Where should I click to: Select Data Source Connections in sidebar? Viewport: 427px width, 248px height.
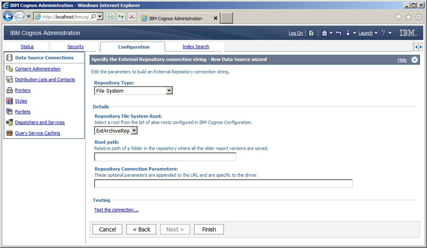pos(44,57)
